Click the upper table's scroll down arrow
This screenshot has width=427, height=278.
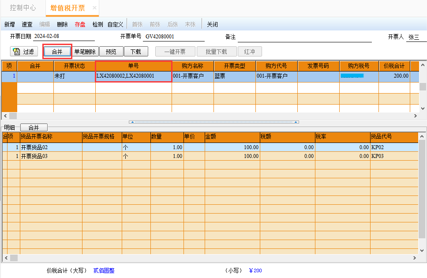423,108
